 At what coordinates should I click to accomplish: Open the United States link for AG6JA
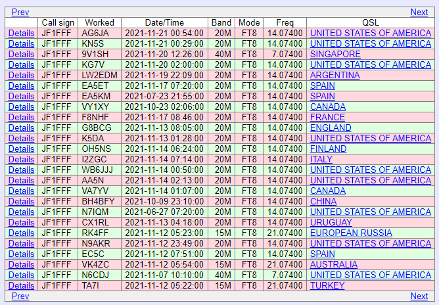pos(371,33)
